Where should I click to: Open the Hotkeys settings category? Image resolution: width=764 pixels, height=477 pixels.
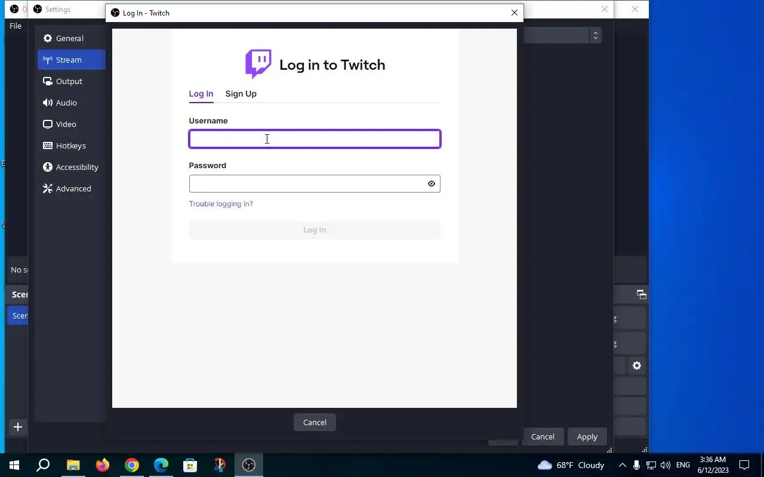pyautogui.click(x=71, y=145)
